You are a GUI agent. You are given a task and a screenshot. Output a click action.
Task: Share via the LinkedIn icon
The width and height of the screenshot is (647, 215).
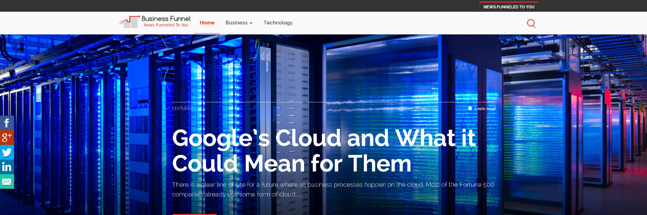point(7,167)
